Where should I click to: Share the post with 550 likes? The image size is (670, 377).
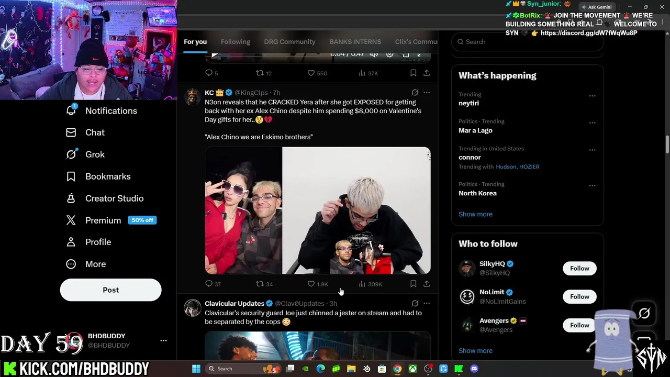tap(427, 73)
